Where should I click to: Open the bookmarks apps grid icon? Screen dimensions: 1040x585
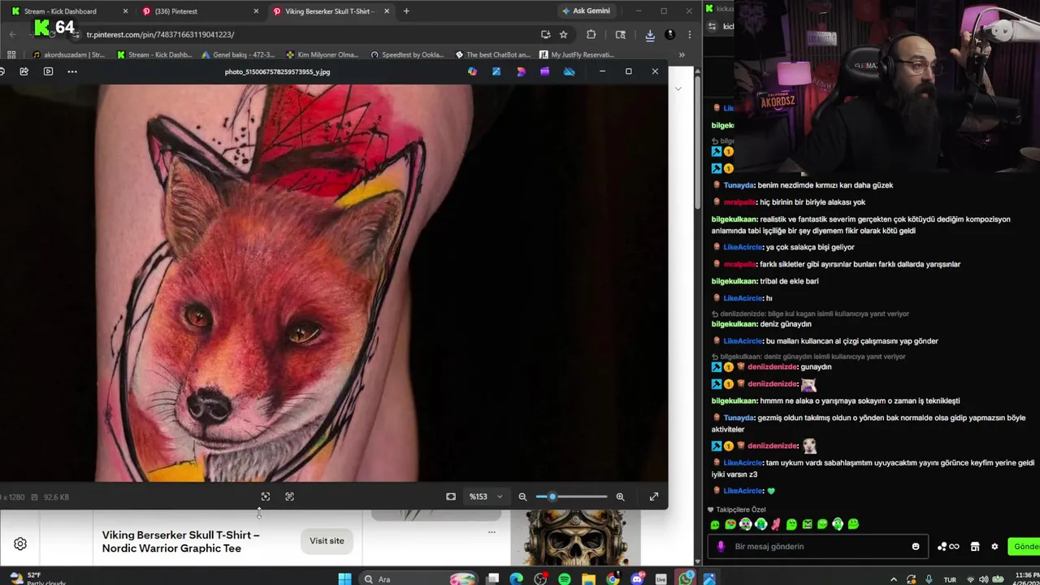[11, 54]
